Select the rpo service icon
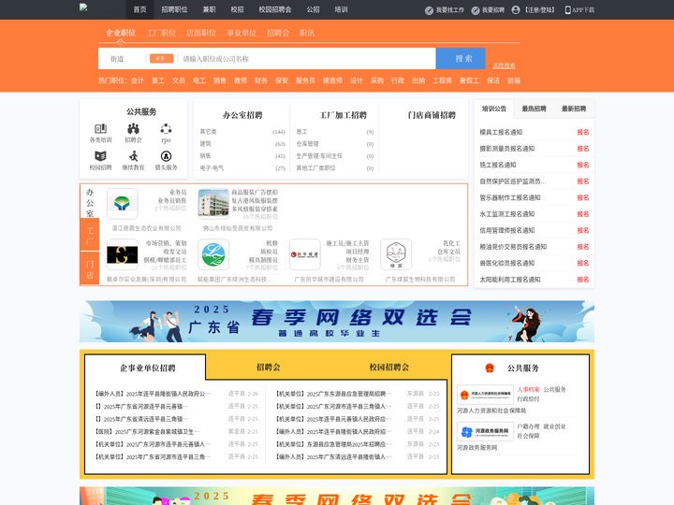674x505 pixels. point(166,128)
